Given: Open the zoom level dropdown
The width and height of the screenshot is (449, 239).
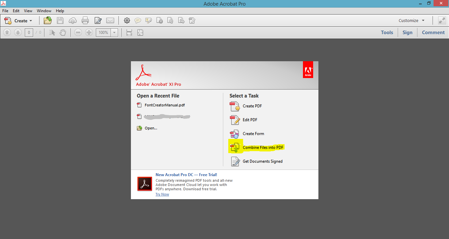Looking at the screenshot, I should pyautogui.click(x=114, y=32).
